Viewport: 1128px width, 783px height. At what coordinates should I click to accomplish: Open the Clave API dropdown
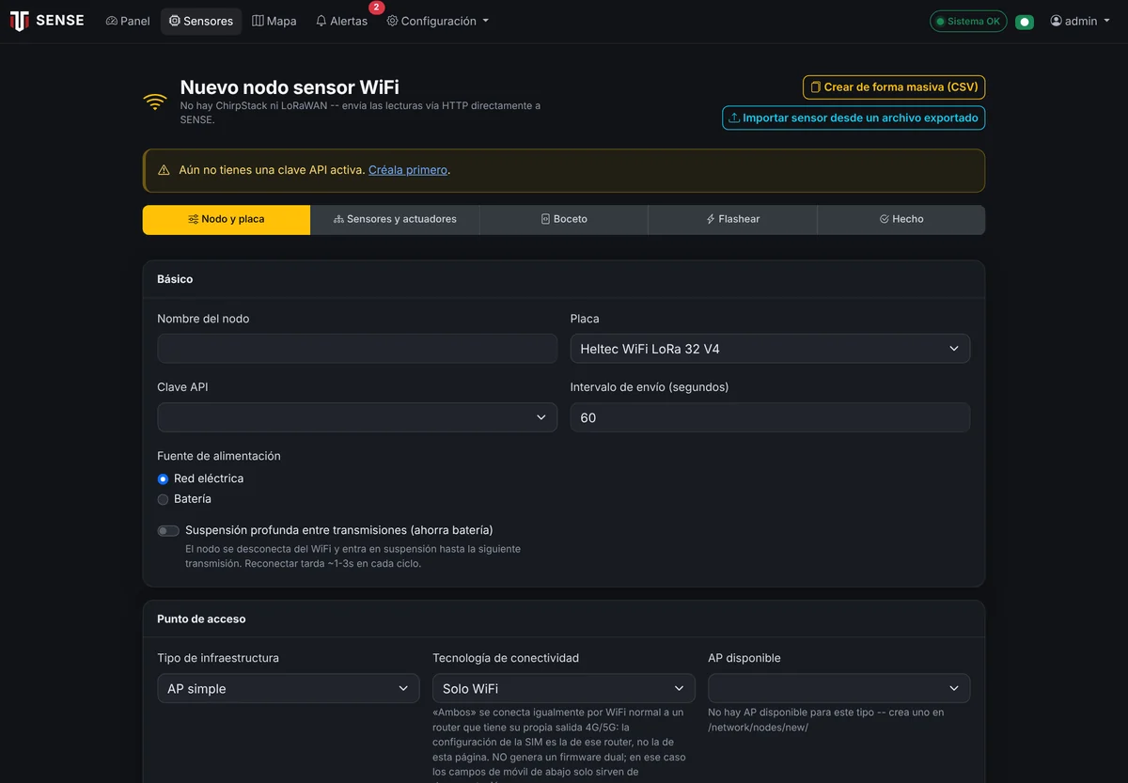click(x=357, y=417)
